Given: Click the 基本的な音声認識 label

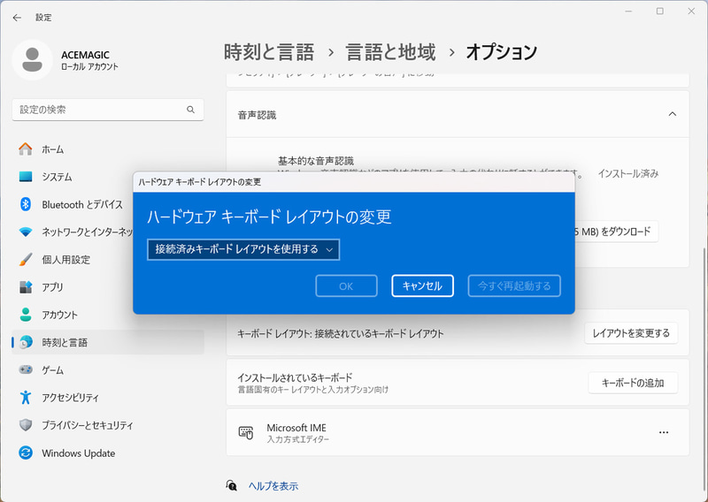Looking at the screenshot, I should [316, 161].
